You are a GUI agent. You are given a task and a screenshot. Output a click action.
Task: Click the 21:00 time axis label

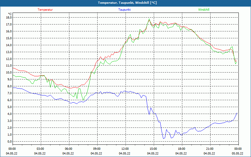click(209, 149)
